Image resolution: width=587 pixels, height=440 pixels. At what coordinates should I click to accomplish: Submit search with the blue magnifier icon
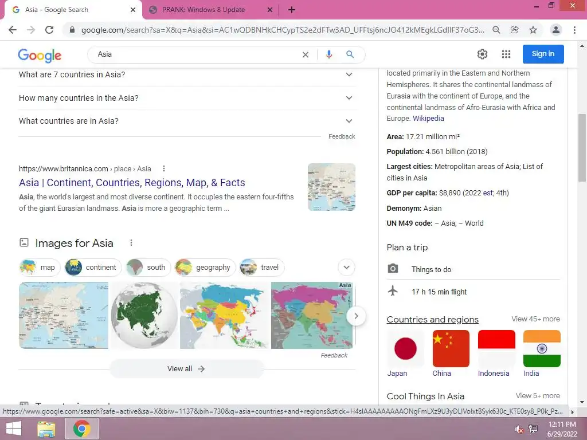tap(350, 54)
